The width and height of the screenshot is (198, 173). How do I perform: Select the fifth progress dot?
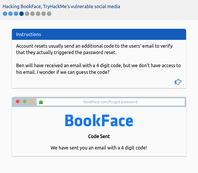pos(27,14)
